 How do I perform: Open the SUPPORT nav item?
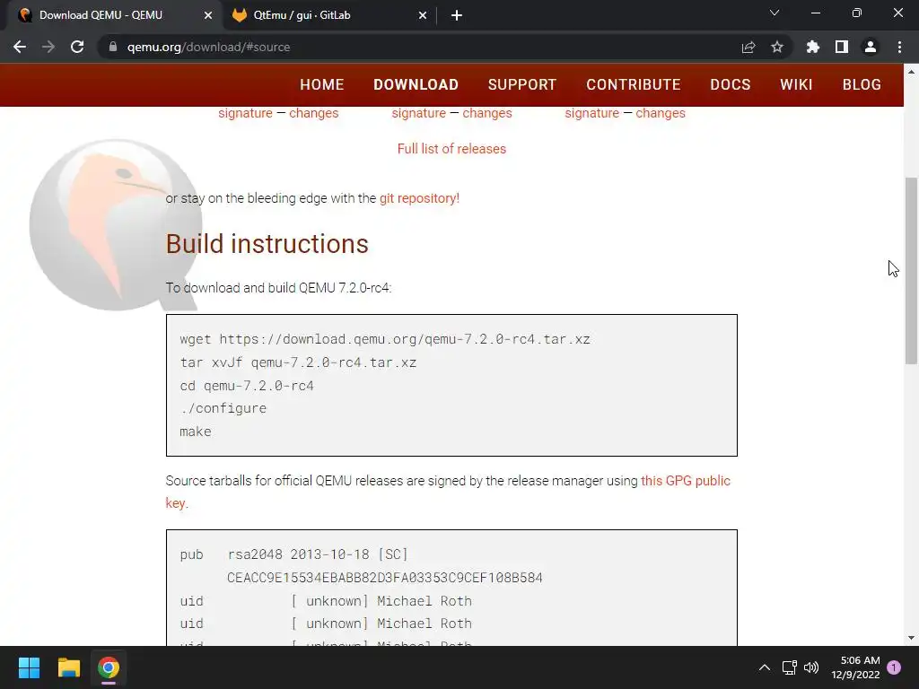(x=522, y=84)
